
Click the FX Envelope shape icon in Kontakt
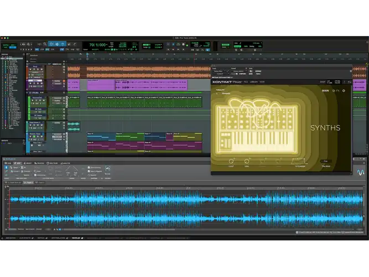(299, 161)
